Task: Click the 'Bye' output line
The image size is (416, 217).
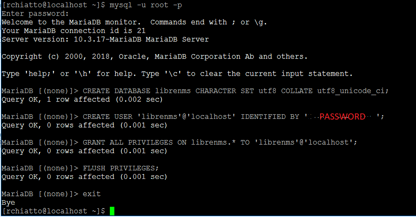Action: pos(8,203)
